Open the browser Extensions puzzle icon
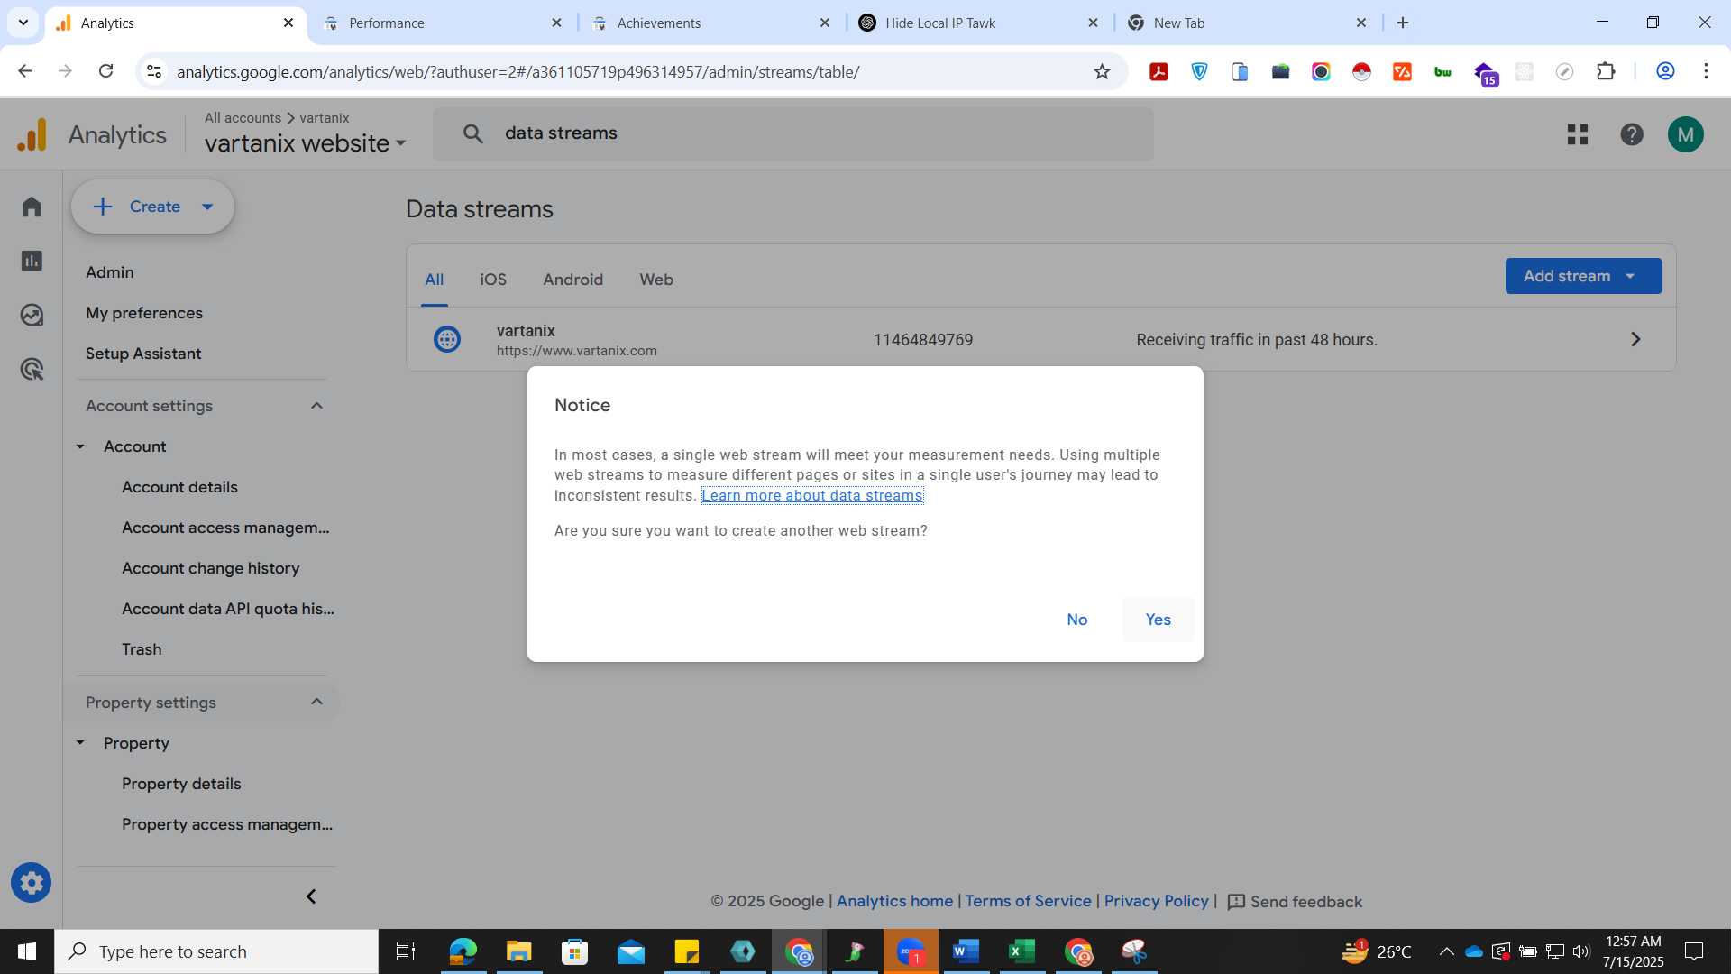Screen dimensions: 1731x974 [1606, 71]
